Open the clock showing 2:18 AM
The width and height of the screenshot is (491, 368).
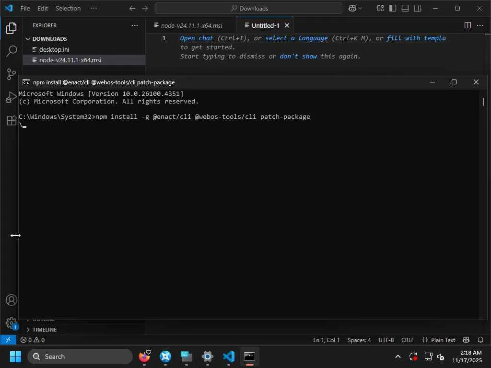point(467,356)
